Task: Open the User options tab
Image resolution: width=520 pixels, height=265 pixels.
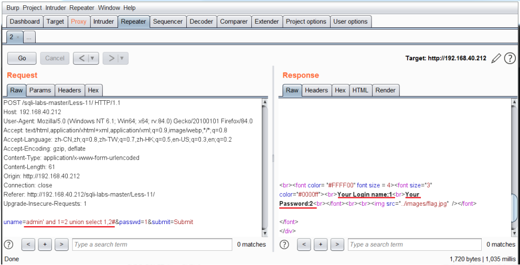Action: pyautogui.click(x=351, y=22)
